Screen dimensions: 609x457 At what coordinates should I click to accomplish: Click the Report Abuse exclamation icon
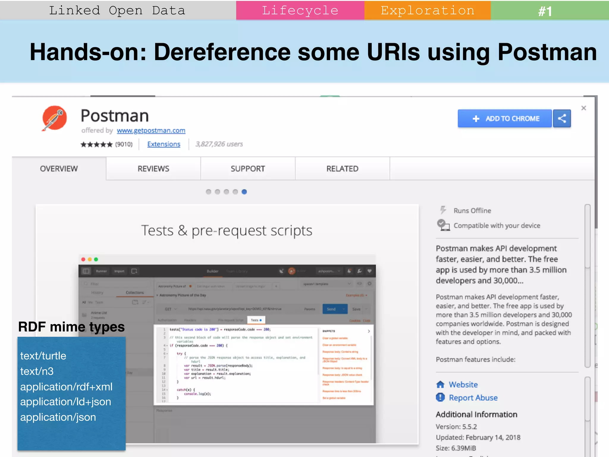440,397
